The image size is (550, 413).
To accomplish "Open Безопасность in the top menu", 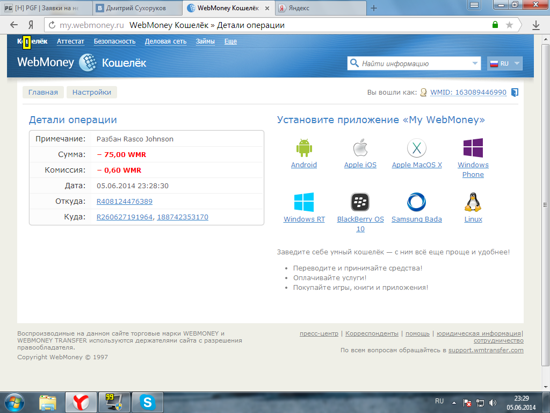I will tap(115, 41).
